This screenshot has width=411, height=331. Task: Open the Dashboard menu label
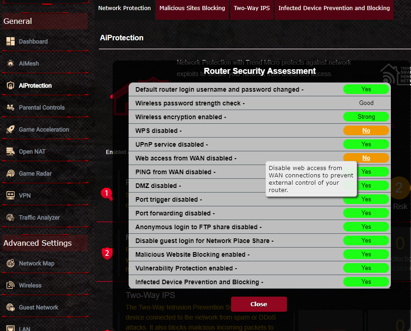33,41
